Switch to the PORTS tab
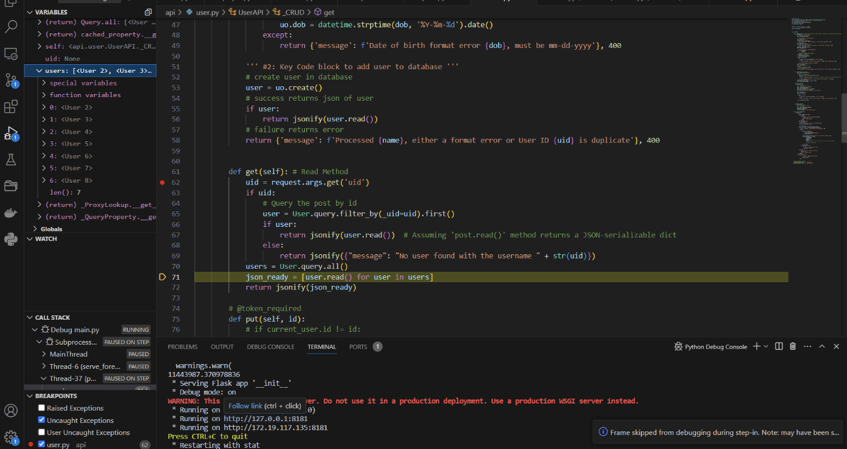This screenshot has height=449, width=847. tap(358, 347)
